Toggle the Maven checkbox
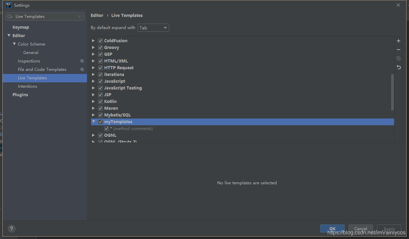The width and height of the screenshot is (409, 239). click(100, 108)
